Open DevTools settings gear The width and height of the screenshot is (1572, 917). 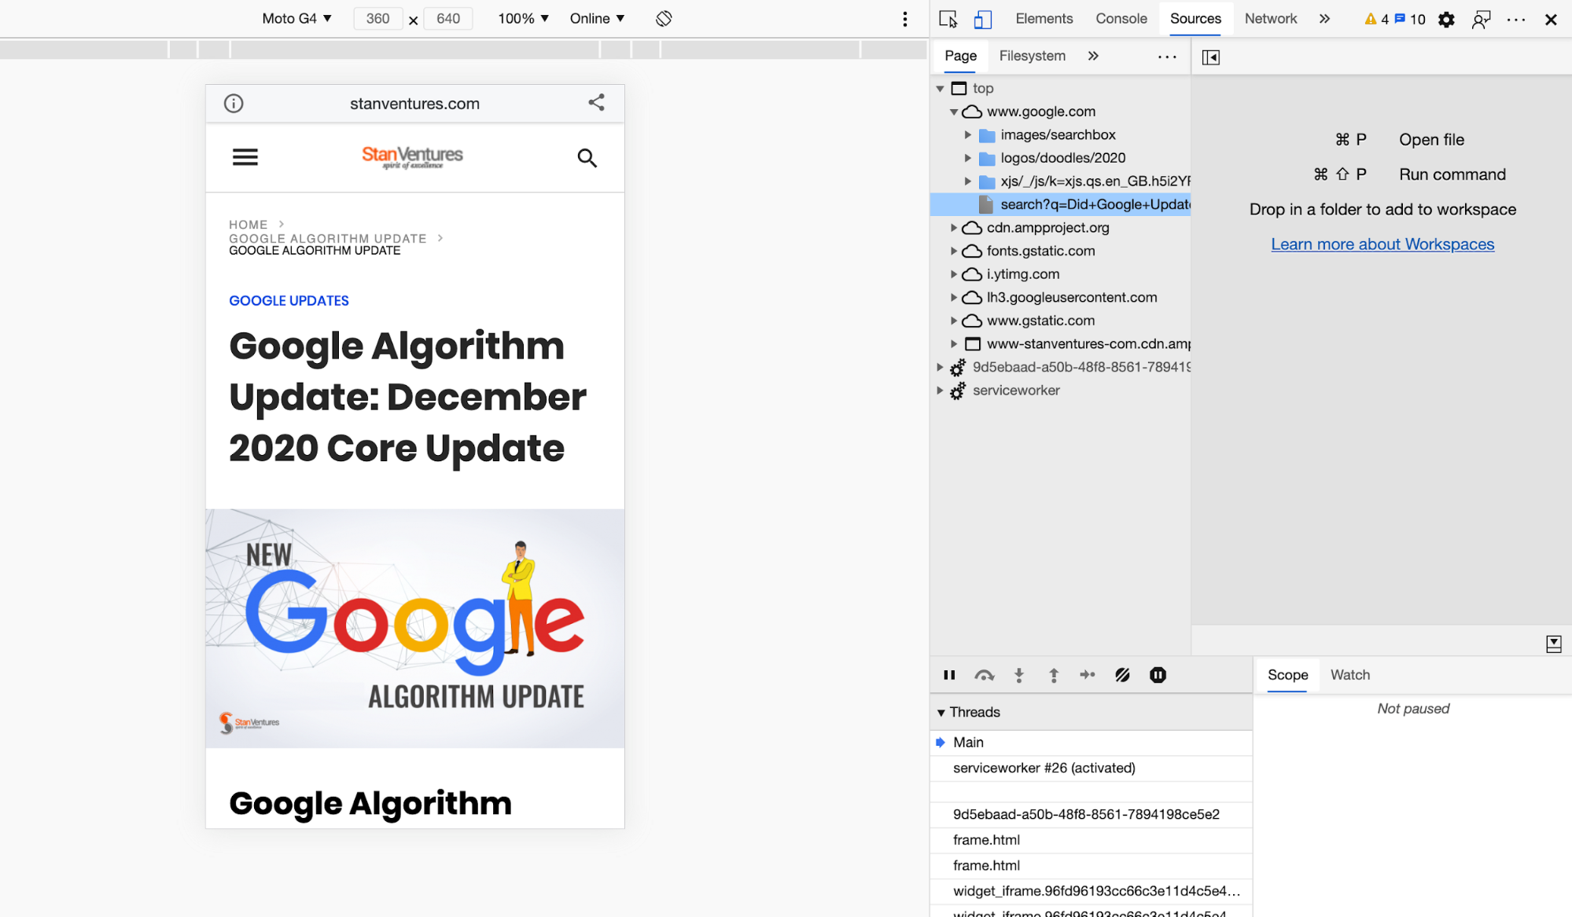point(1446,19)
